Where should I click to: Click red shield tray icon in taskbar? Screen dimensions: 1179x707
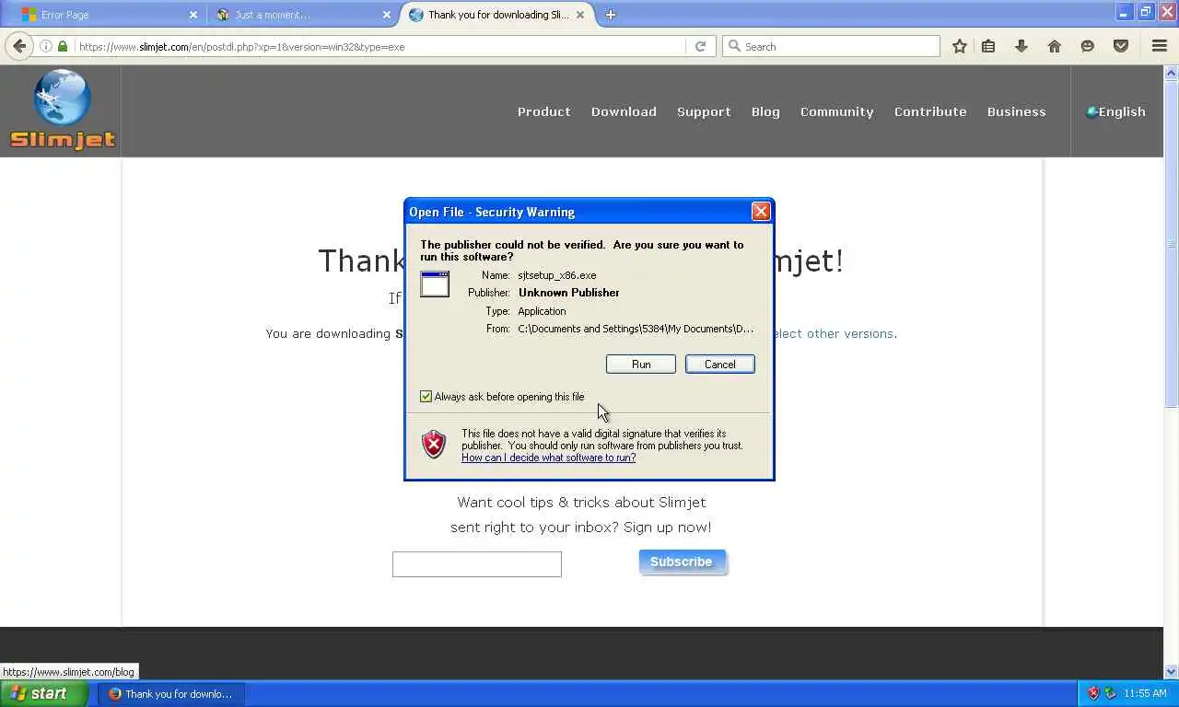coord(1093,693)
